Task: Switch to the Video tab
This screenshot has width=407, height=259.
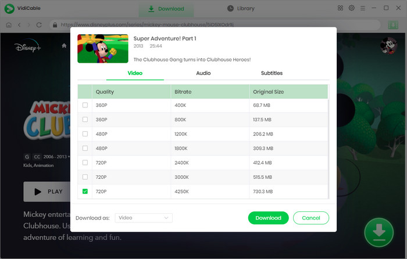Action: pyautogui.click(x=135, y=73)
